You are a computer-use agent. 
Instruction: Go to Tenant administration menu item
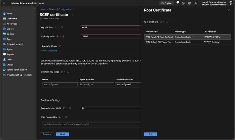17,70
